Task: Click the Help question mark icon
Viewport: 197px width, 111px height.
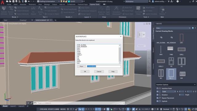Action: [178, 1]
